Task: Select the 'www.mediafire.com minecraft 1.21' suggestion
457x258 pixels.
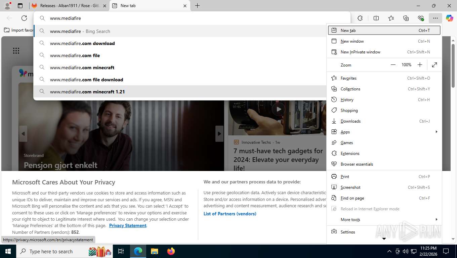Action: click(x=180, y=92)
